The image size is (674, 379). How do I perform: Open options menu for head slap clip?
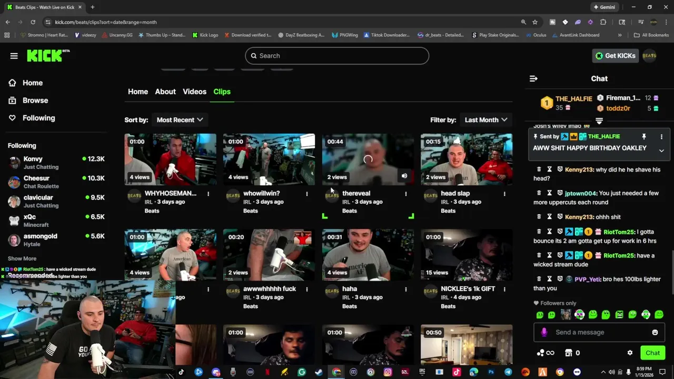(504, 194)
